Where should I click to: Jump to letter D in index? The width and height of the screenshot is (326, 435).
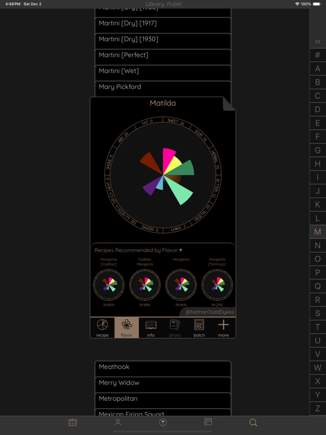(318, 109)
